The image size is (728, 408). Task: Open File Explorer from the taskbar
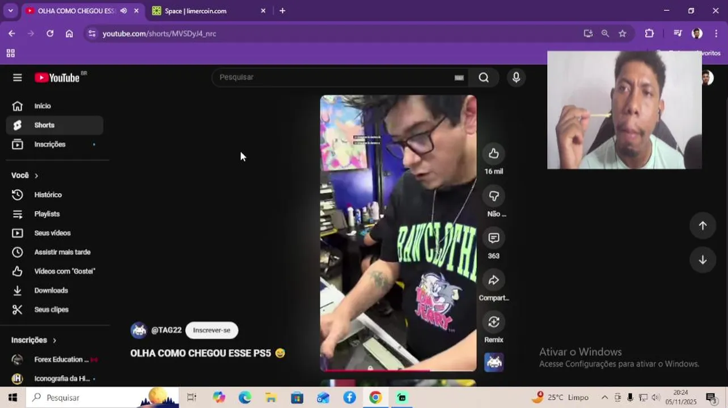[271, 398]
